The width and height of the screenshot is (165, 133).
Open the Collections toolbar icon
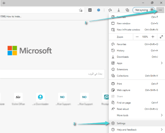[127, 10]
